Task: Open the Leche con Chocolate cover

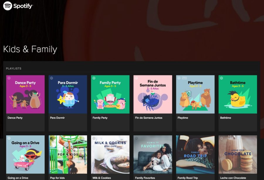Action: [x=238, y=155]
